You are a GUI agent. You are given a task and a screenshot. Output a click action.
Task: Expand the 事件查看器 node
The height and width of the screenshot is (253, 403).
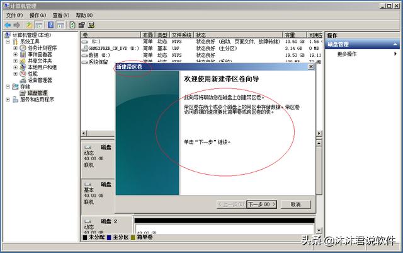point(15,54)
